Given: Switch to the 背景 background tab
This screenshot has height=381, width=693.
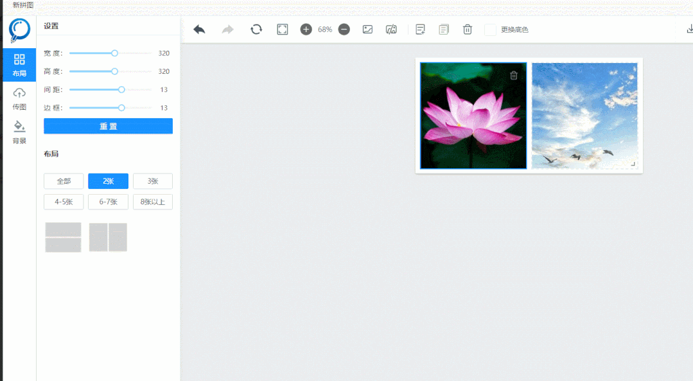Looking at the screenshot, I should click(x=19, y=132).
